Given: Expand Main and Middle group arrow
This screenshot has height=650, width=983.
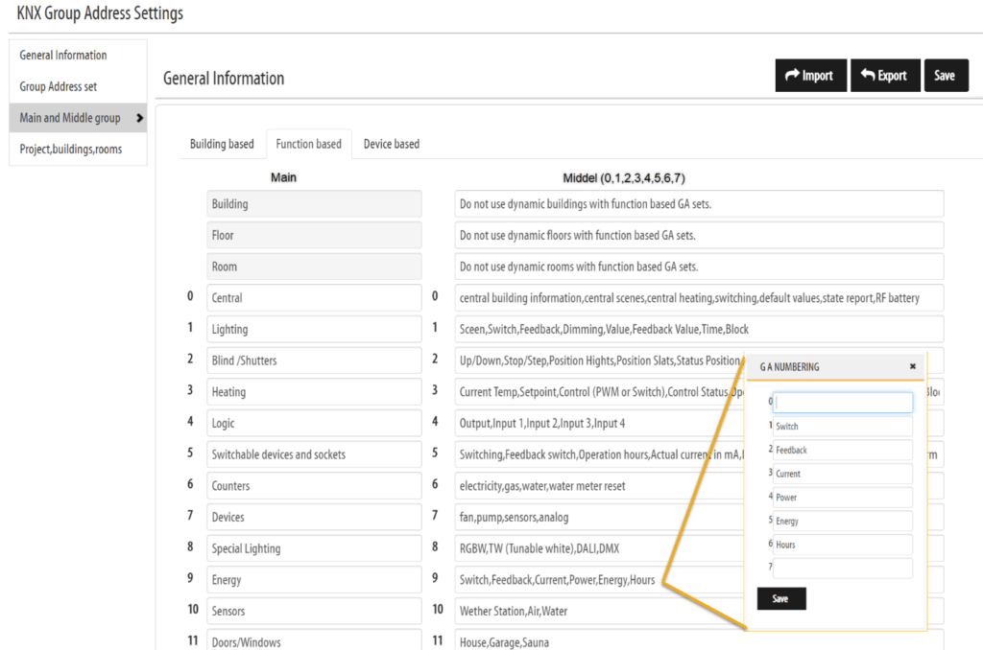Looking at the screenshot, I should pos(140,118).
